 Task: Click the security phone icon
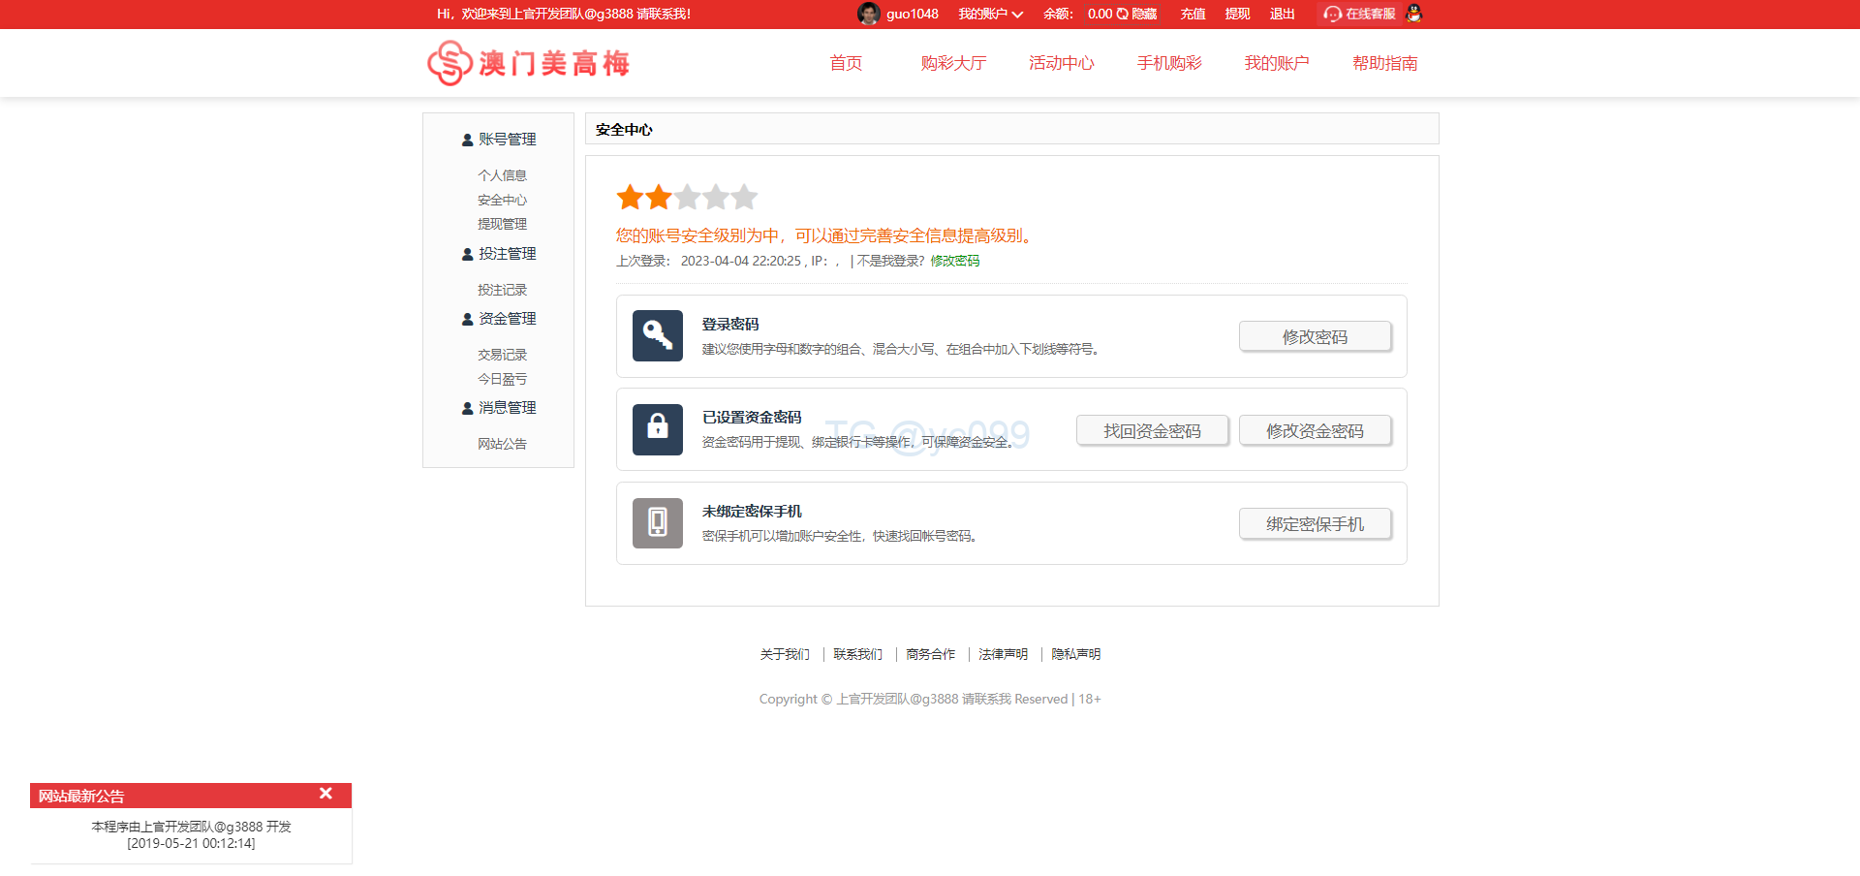(657, 523)
